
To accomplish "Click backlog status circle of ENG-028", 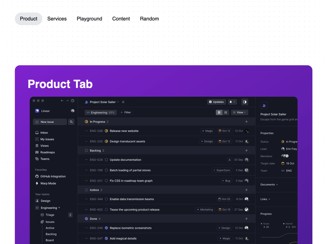I will point(106,160).
